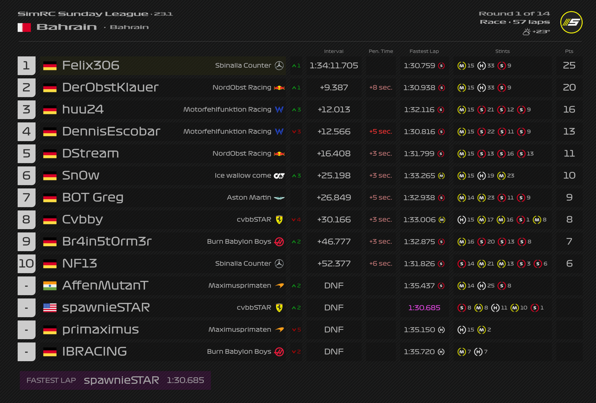The image size is (596, 403).
Task: Click the McLaren logo in AffenMutanT's row
Action: [279, 286]
